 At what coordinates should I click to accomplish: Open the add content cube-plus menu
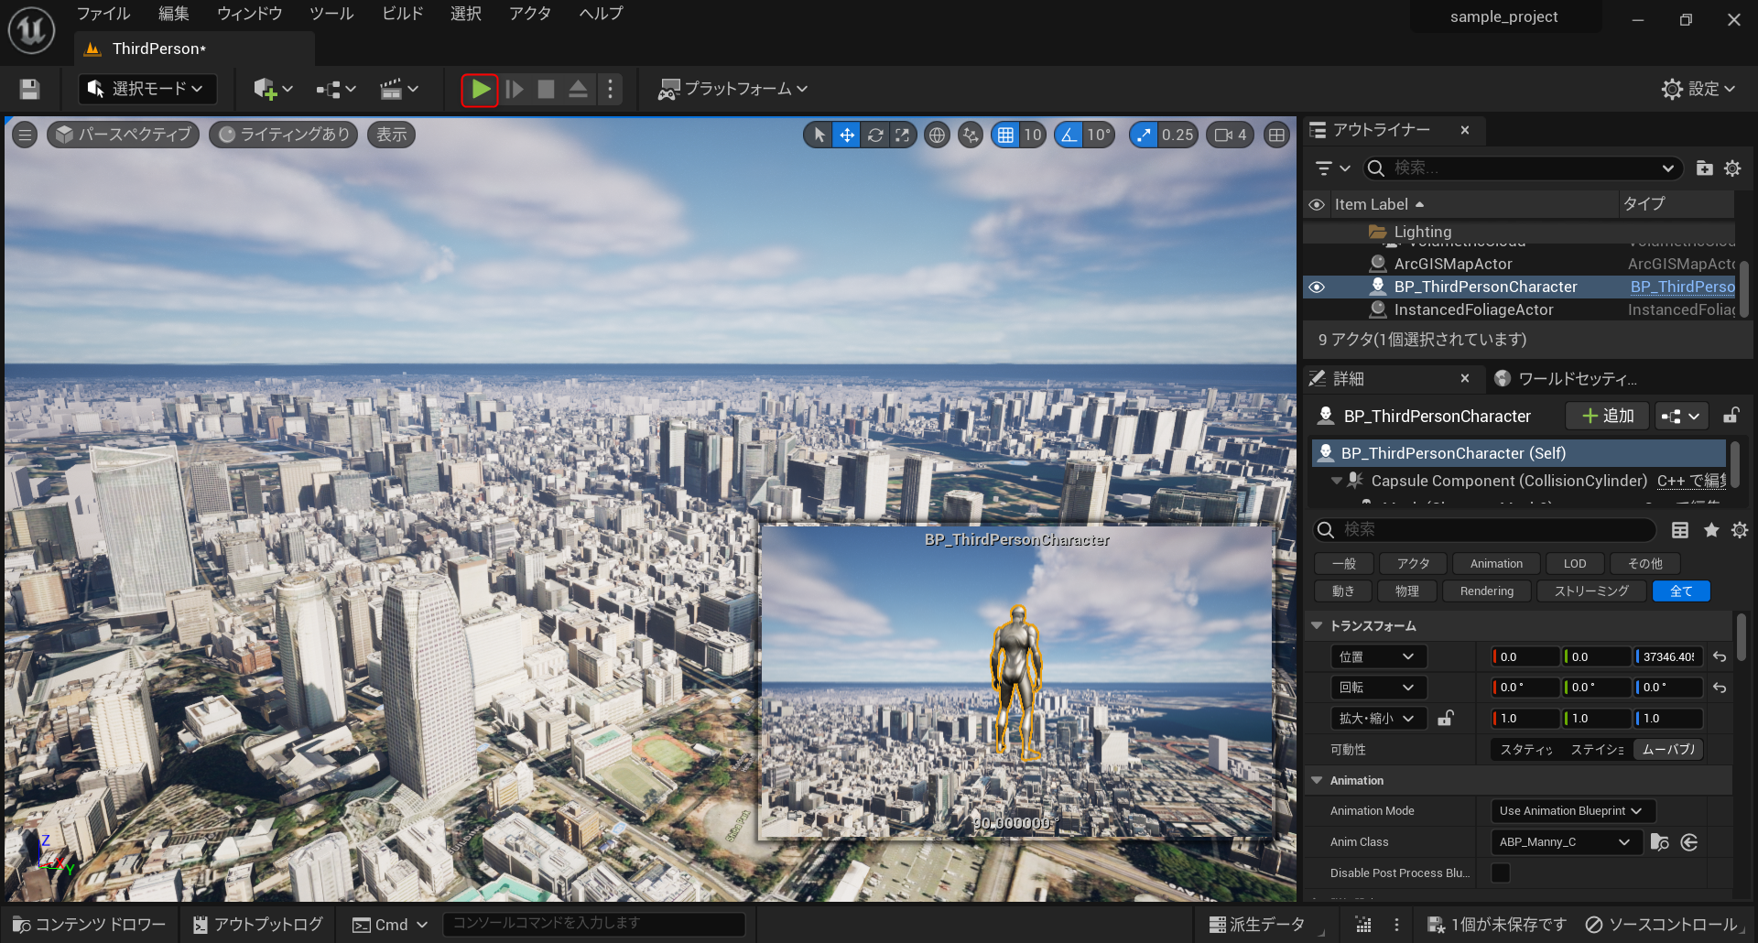pos(273,89)
